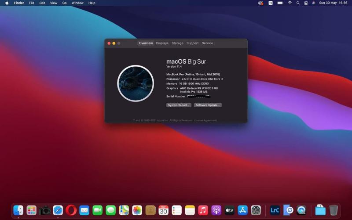Open the Podcasts app
The width and height of the screenshot is (352, 220).
pyautogui.click(x=216, y=210)
